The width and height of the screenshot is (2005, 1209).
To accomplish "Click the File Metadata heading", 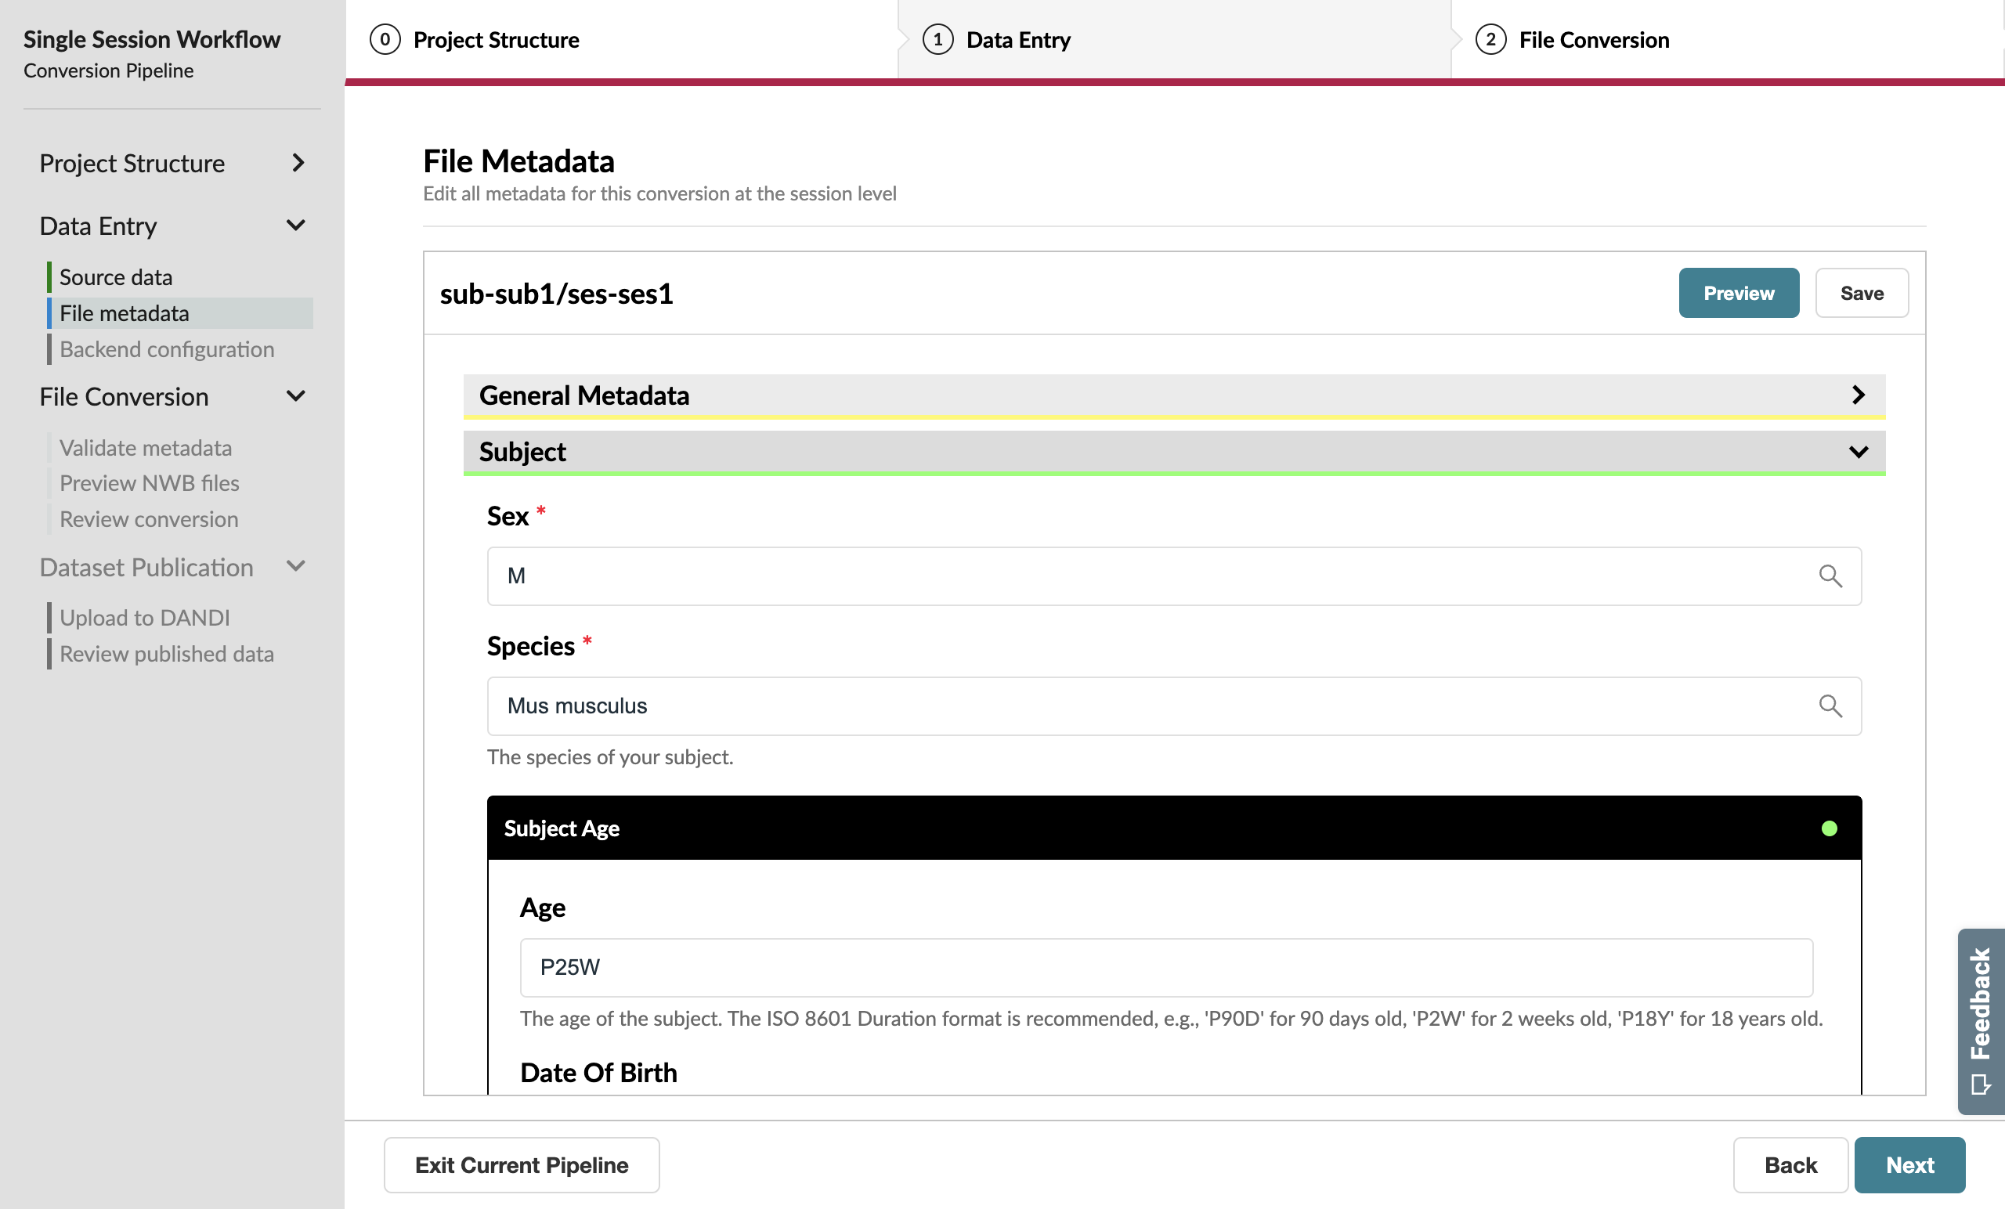I will point(518,161).
